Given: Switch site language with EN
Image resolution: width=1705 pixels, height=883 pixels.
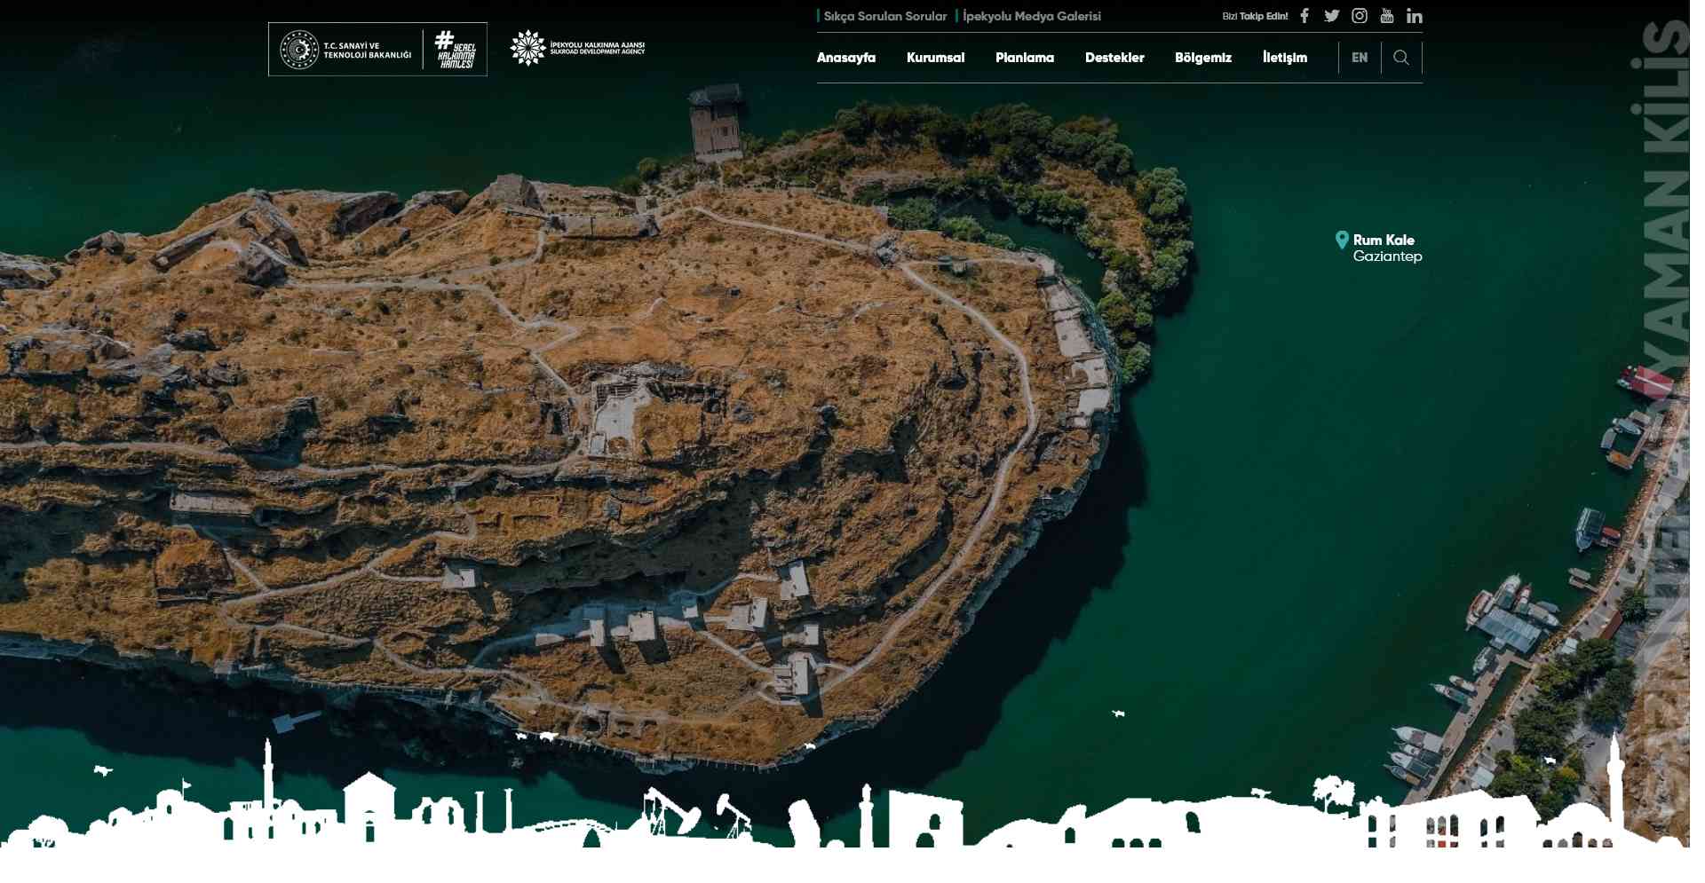Looking at the screenshot, I should click(1359, 58).
